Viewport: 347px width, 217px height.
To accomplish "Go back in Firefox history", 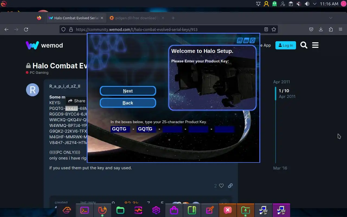I will click(7, 29).
